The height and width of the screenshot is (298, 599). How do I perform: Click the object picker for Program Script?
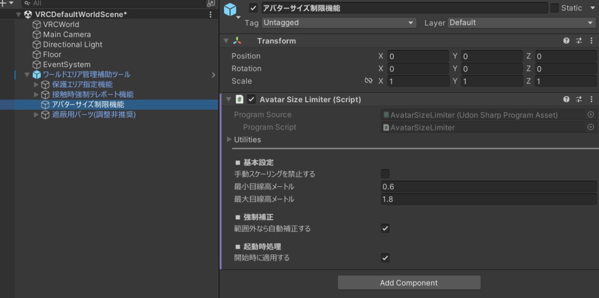[x=591, y=127]
